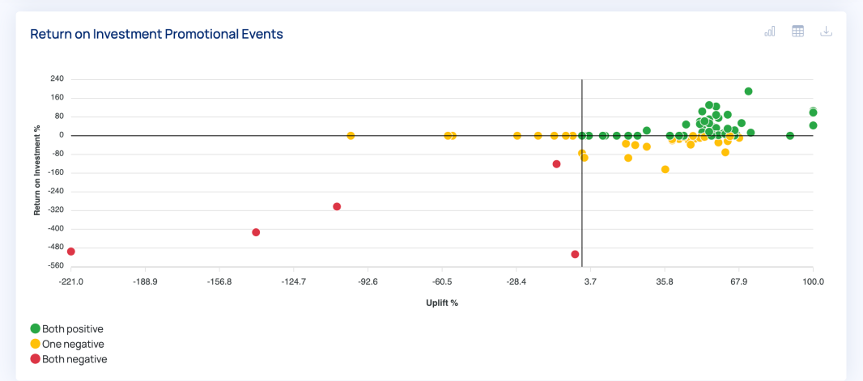Click the red legend circle swatch
The height and width of the screenshot is (381, 863).
click(35, 359)
